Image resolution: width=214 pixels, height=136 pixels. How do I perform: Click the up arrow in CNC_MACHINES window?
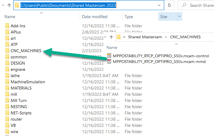(x=111, y=37)
